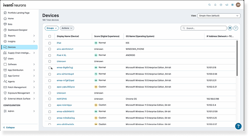This screenshot has height=137, width=249.
Task: Open the app grid launcher icon
Action: (232, 5)
